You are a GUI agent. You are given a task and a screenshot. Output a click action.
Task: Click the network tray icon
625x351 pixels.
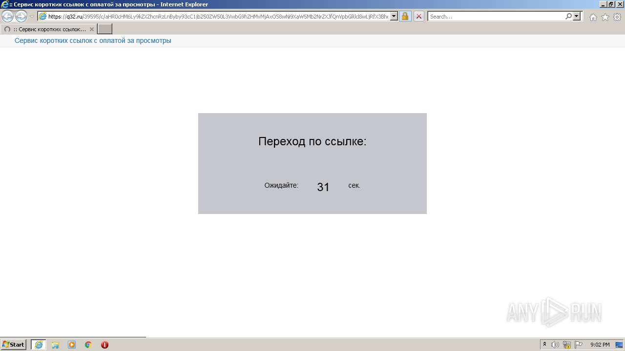pos(567,345)
